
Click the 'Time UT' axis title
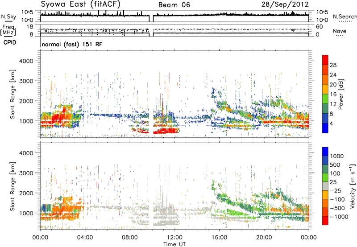coord(174,244)
